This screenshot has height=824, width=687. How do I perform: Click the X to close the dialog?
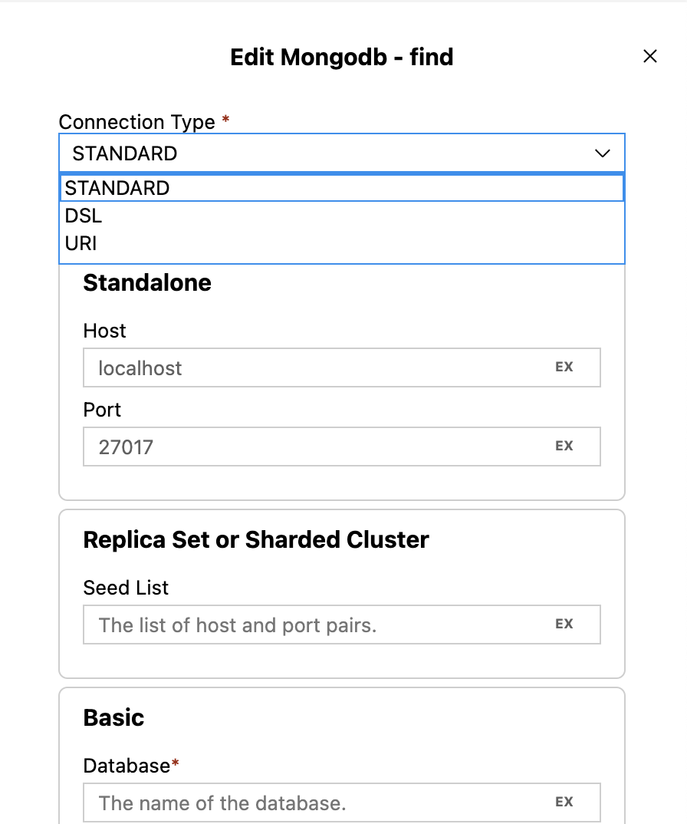coord(649,56)
